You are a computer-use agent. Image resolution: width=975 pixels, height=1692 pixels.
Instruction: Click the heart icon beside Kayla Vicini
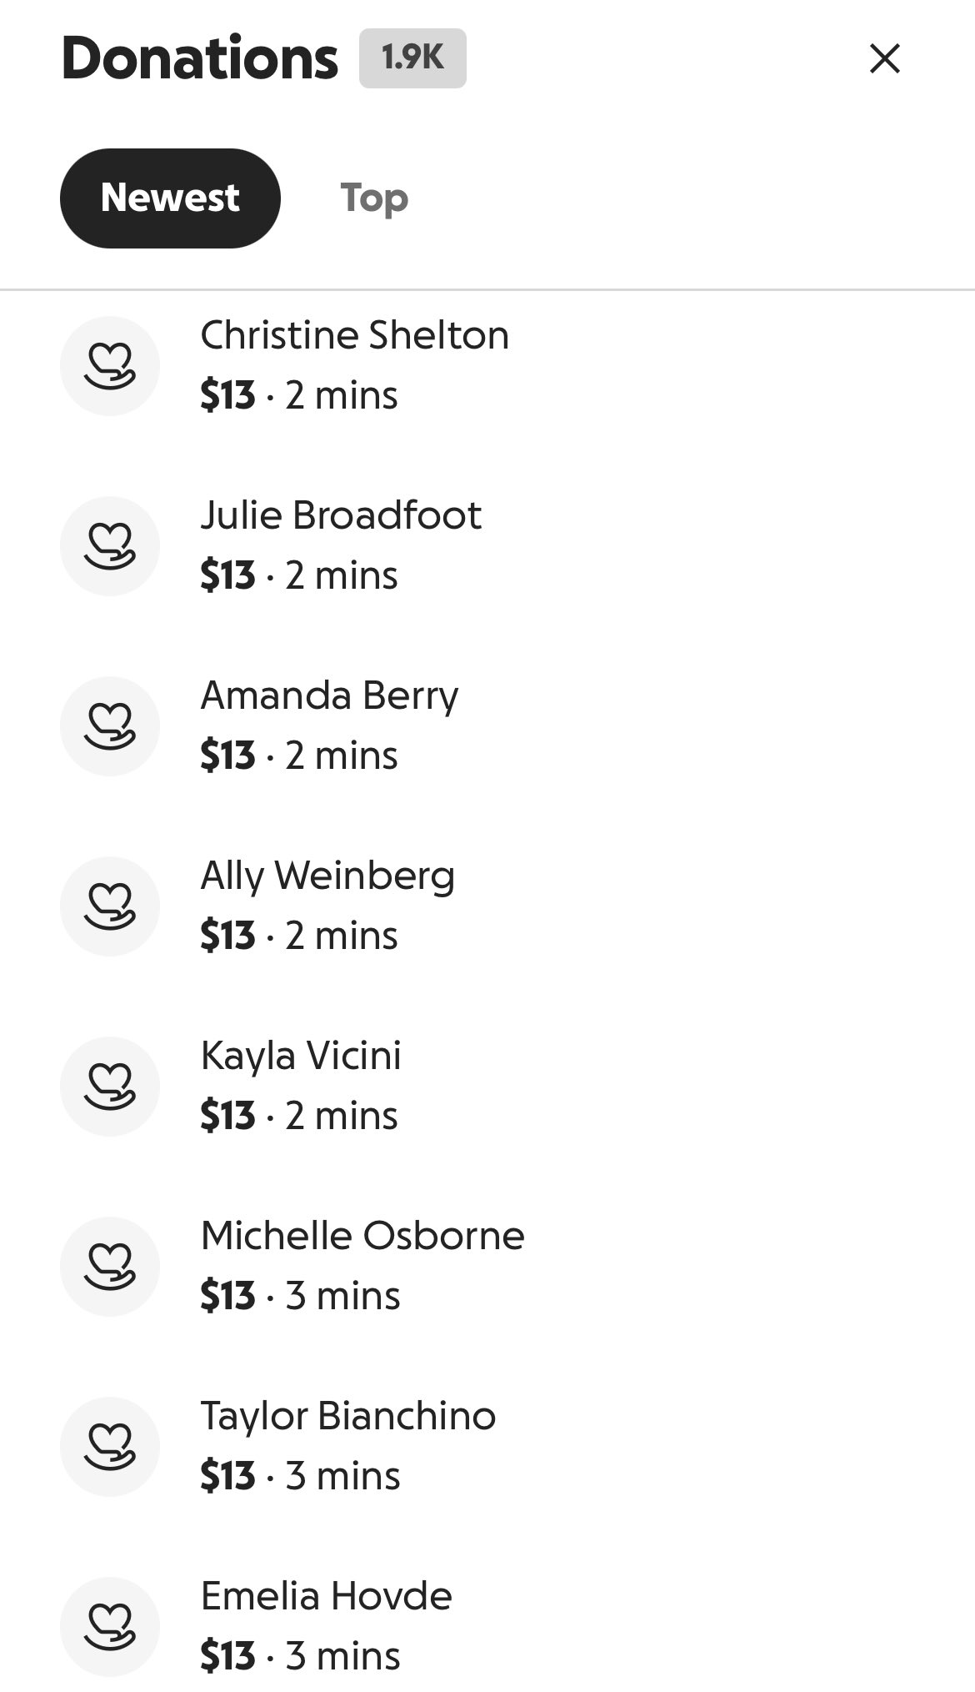point(110,1087)
